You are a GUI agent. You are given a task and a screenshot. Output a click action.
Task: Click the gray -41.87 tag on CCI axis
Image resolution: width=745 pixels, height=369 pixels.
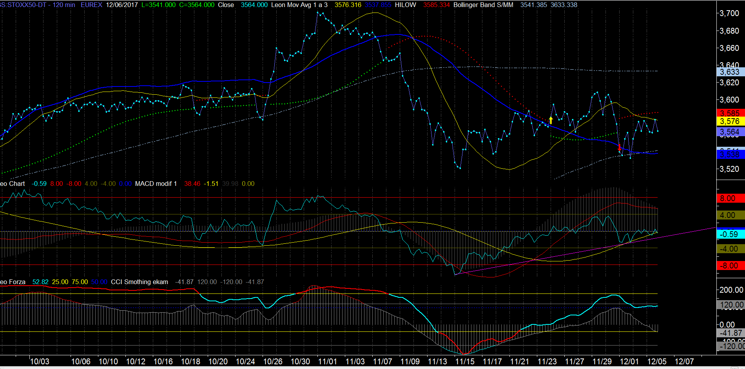pos(730,333)
